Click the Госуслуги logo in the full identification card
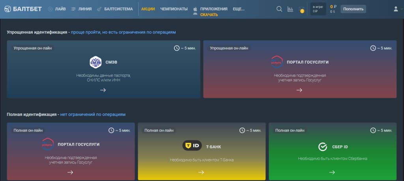 point(48,144)
